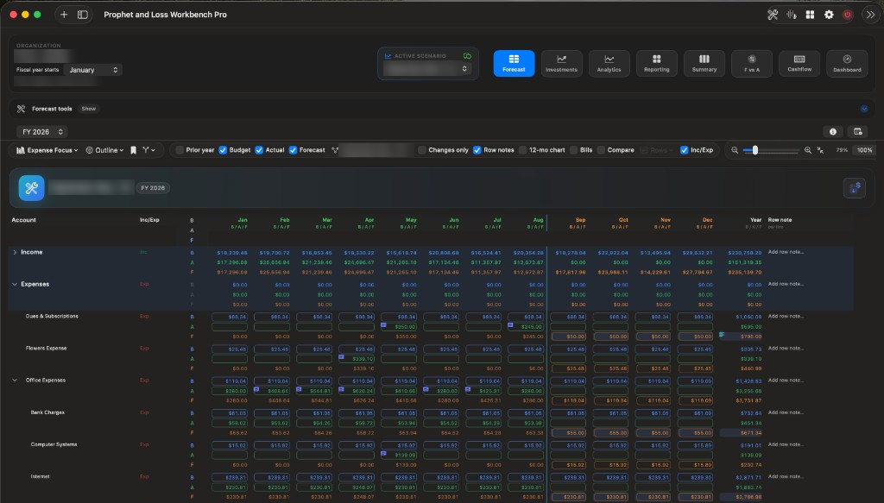This screenshot has height=503, width=884.
Task: Open the settings gear in title bar
Action: point(829,15)
